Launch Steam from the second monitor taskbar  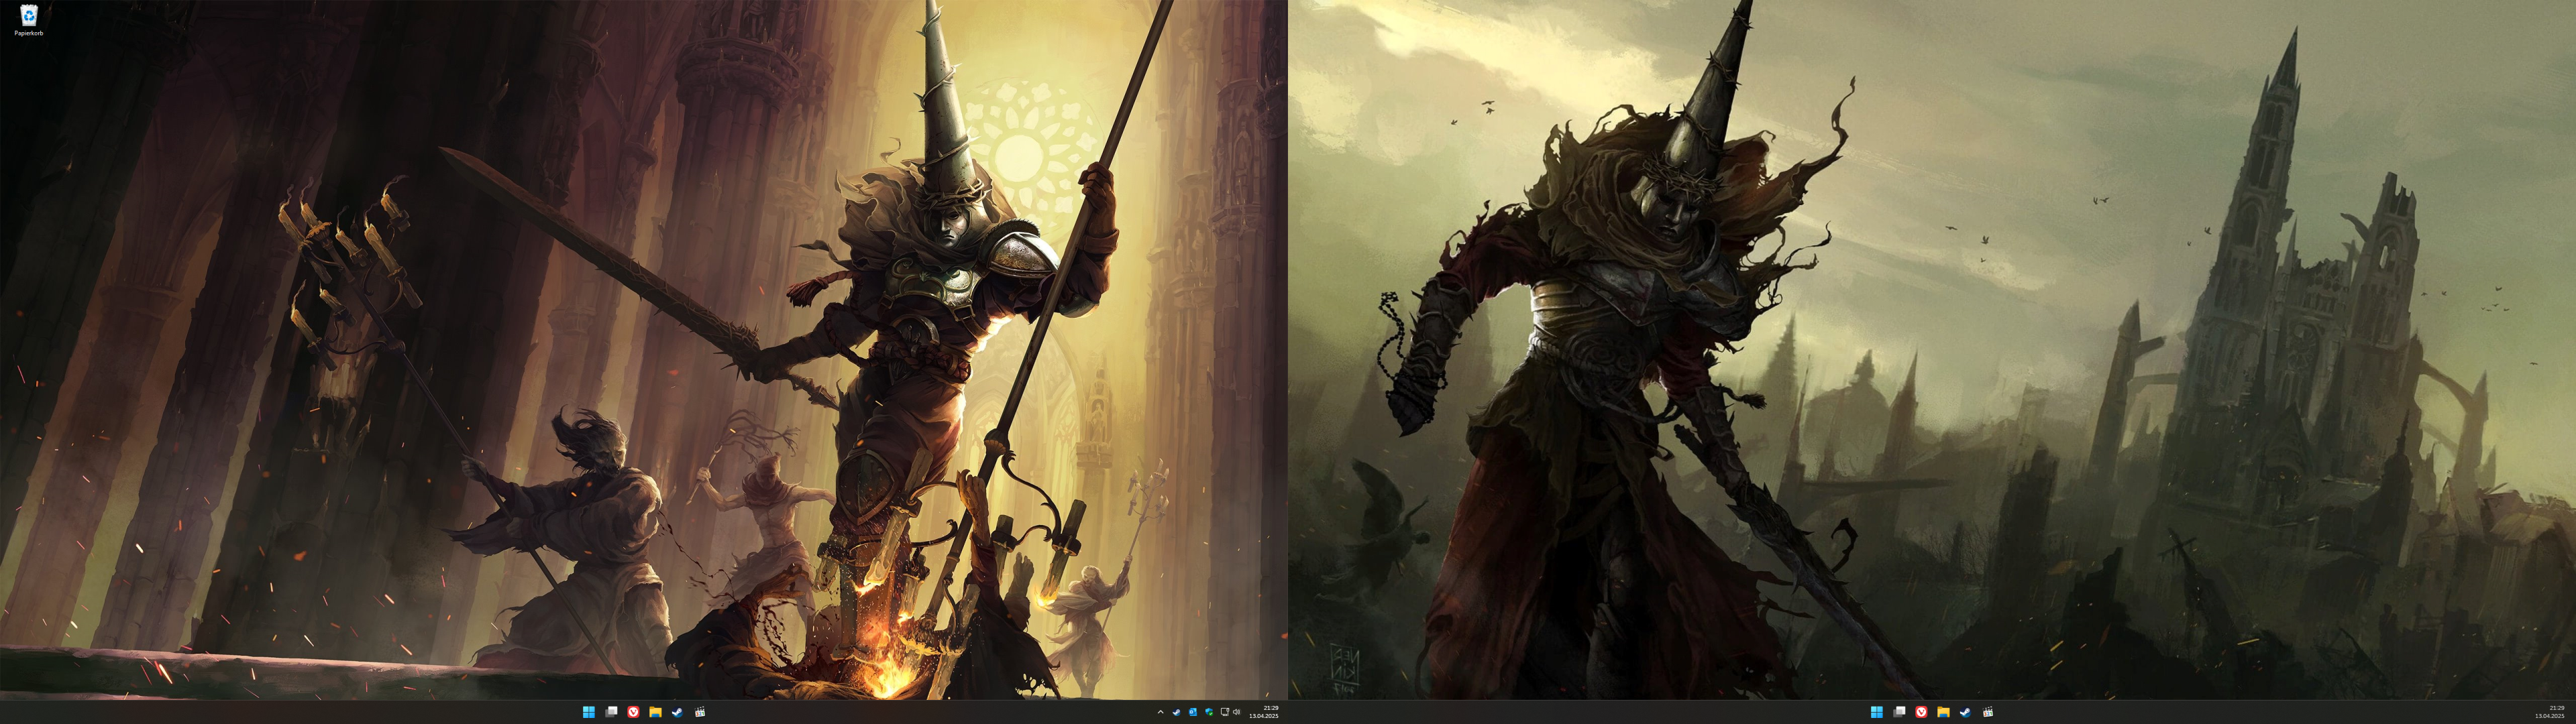click(1966, 713)
